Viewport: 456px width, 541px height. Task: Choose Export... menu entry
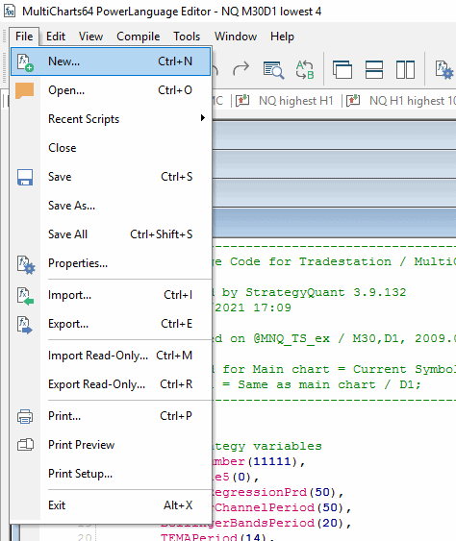click(111, 324)
